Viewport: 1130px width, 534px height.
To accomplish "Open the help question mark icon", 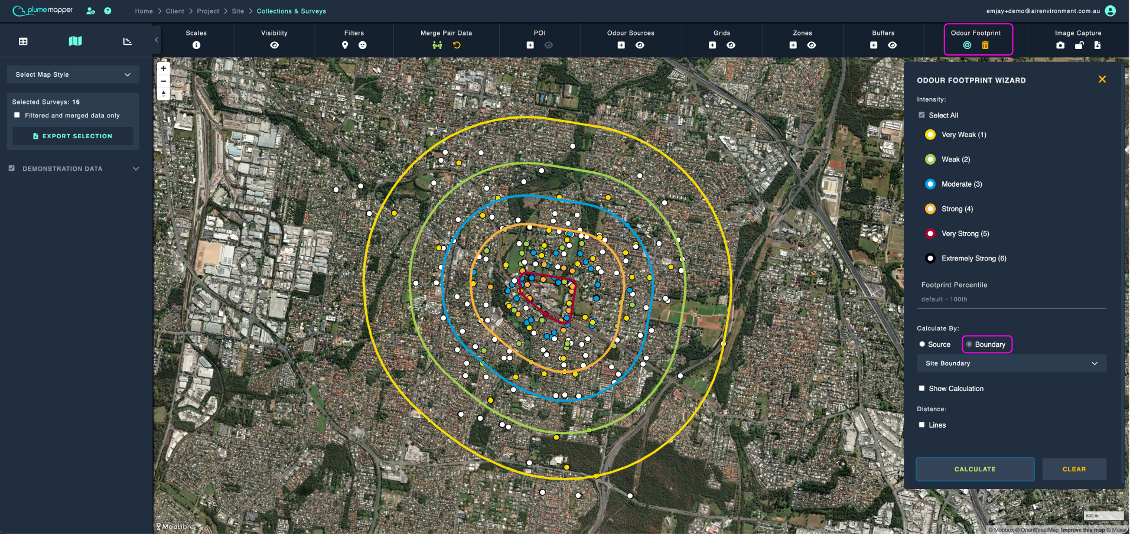I will pyautogui.click(x=108, y=11).
